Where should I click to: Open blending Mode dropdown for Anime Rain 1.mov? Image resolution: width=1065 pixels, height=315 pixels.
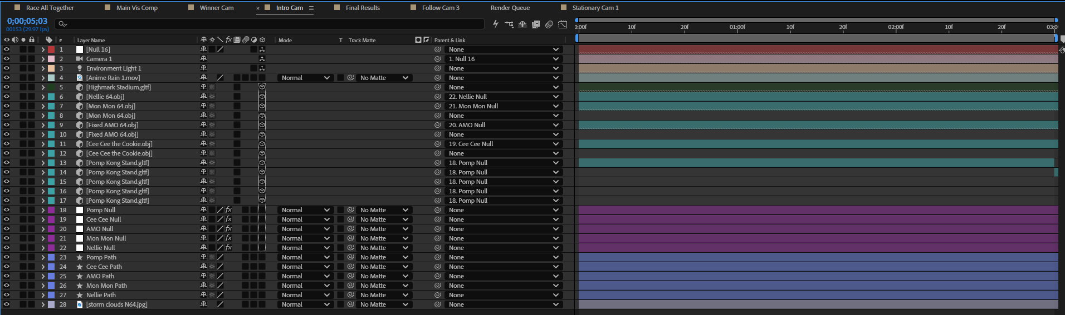[305, 78]
